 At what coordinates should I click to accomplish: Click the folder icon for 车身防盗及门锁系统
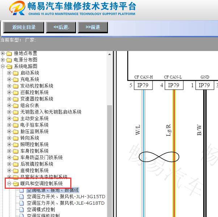[x=16, y=158]
